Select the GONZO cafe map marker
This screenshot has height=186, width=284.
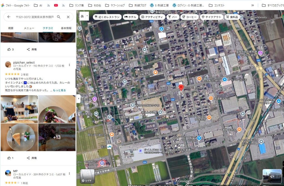coord(155,73)
